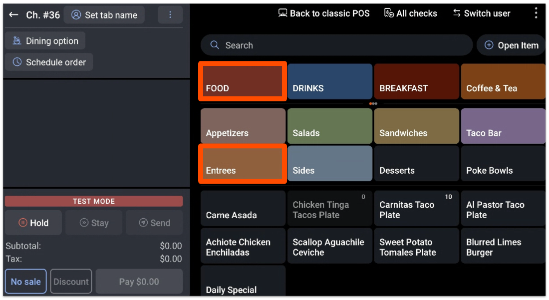Image resolution: width=549 pixels, height=300 pixels.
Task: Click the Stay icon
Action: (83, 223)
